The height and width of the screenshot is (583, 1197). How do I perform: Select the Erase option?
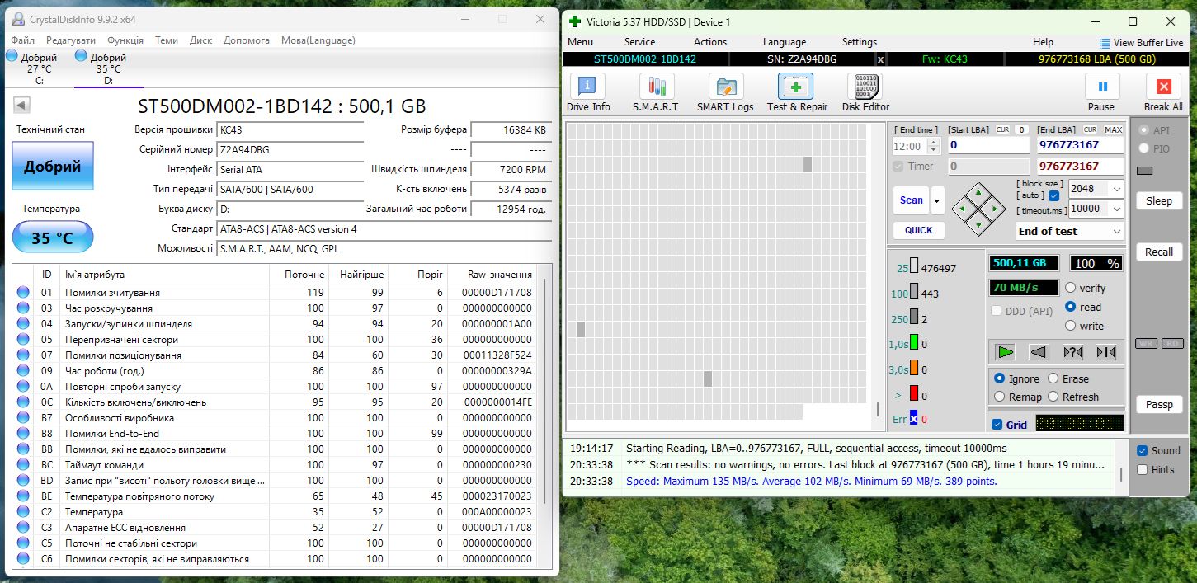coord(1053,378)
